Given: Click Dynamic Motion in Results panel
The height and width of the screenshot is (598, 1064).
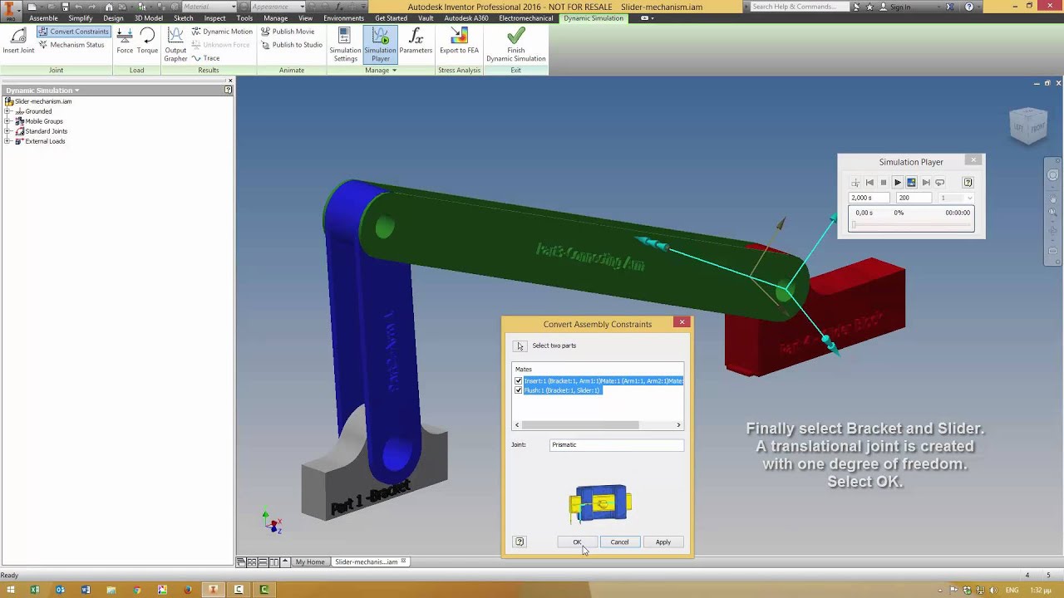Looking at the screenshot, I should [222, 32].
